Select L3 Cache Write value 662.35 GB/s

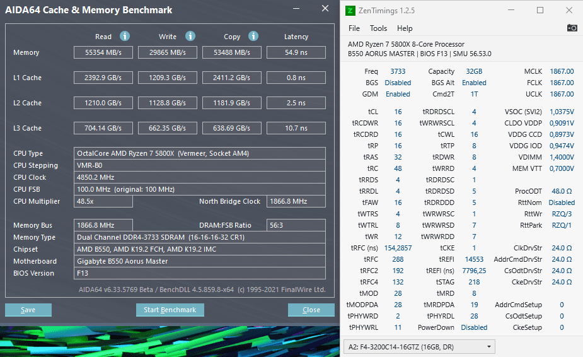[x=168, y=128]
